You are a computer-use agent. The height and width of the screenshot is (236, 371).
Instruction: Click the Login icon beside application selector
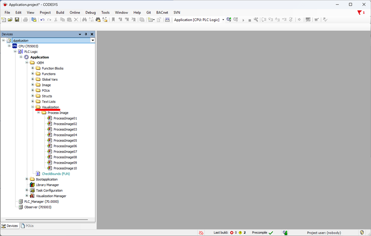coord(229,20)
